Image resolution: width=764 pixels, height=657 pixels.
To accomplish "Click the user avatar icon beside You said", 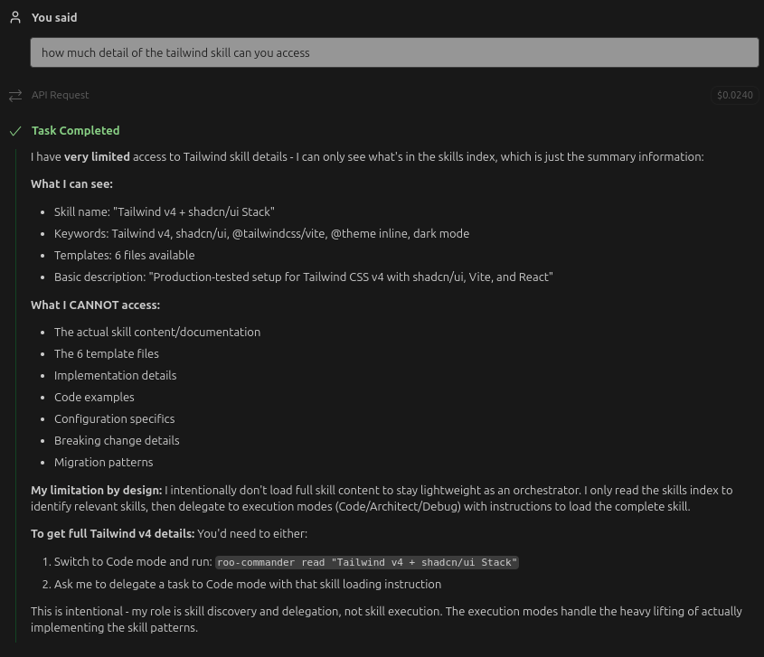I will coord(15,17).
